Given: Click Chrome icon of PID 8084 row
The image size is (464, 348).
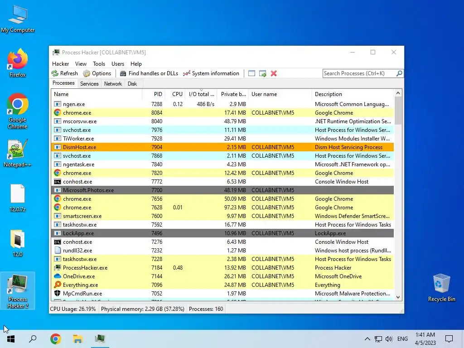Looking at the screenshot, I should (58, 113).
